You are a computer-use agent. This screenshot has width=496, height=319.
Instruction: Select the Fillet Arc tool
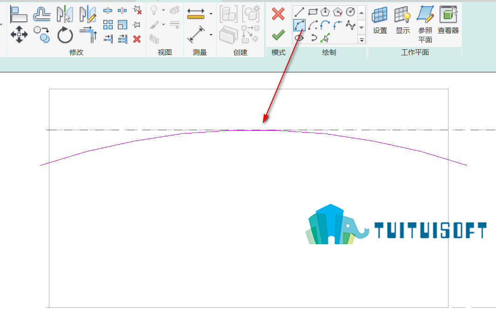(x=338, y=25)
